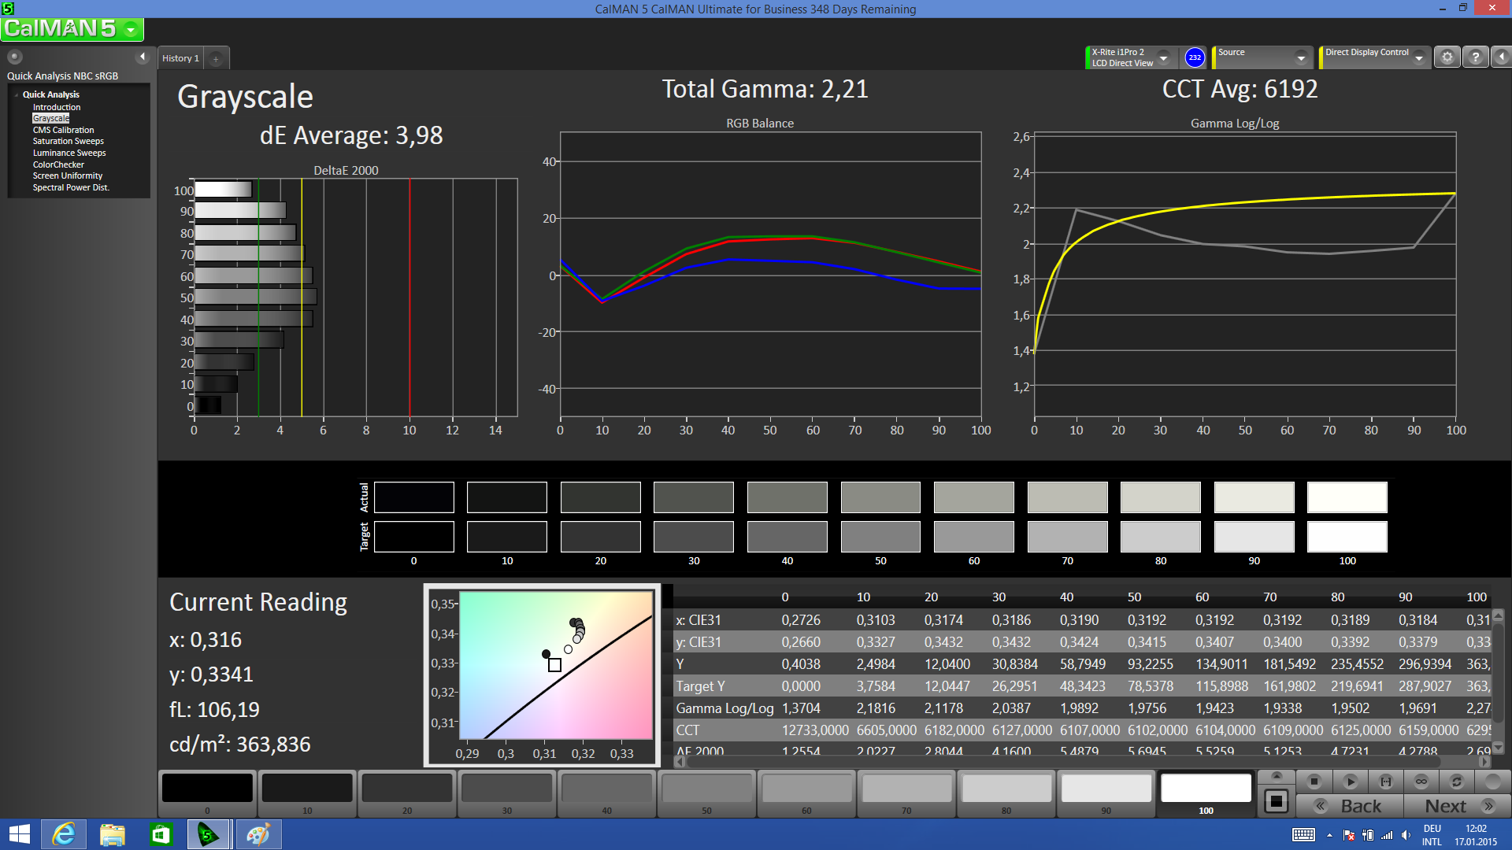The width and height of the screenshot is (1512, 850).
Task: Collapse the left sidebar arrow
Action: pos(143,57)
